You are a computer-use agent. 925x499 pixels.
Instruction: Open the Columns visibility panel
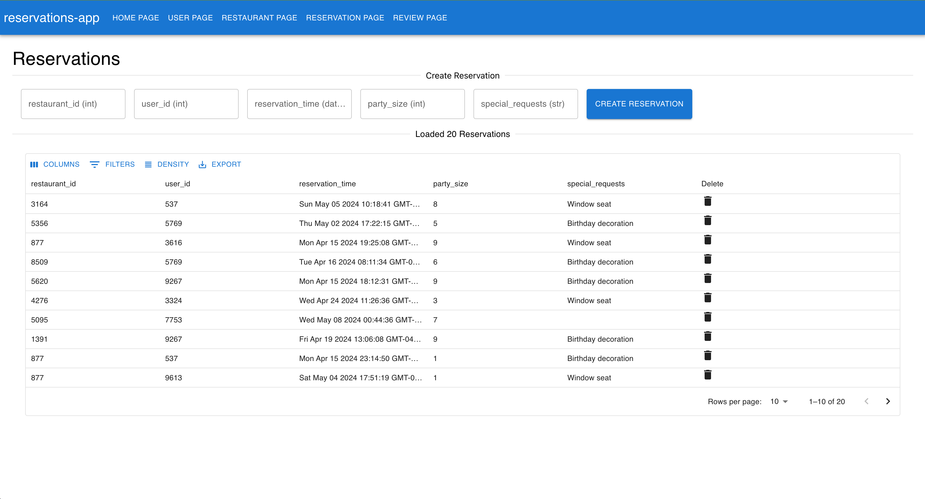(55, 165)
